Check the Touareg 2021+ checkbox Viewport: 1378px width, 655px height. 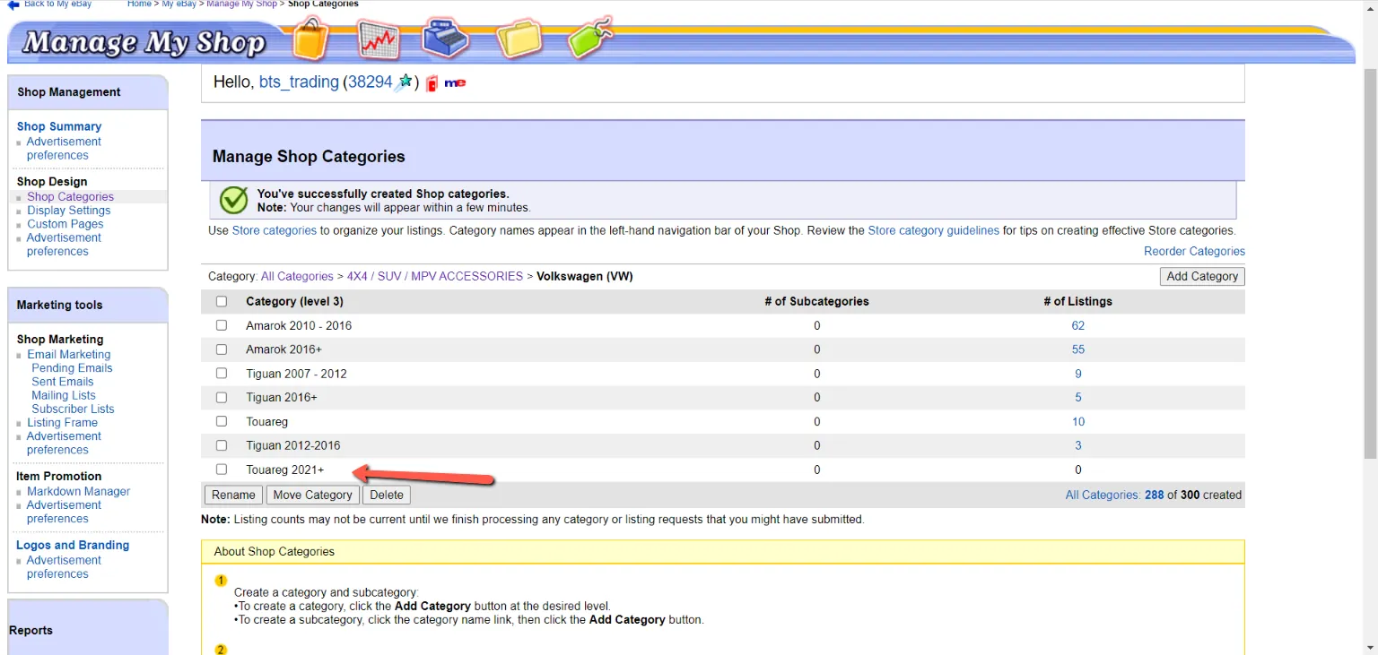click(x=222, y=470)
